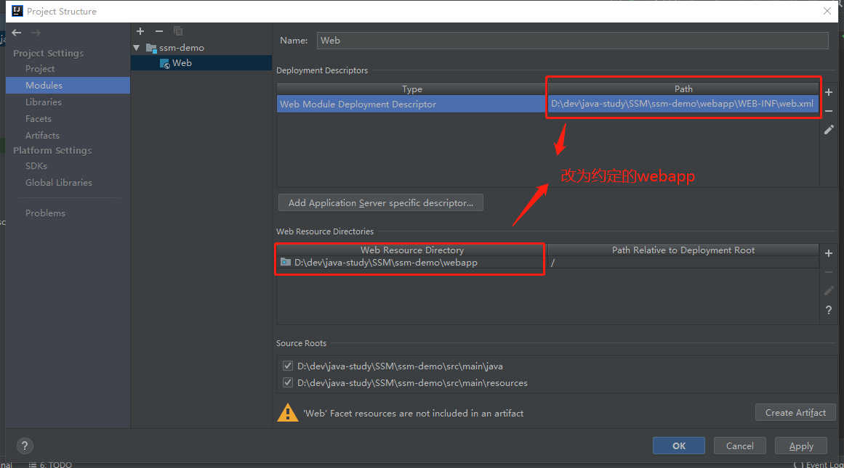Click the Create Artifact button
The height and width of the screenshot is (468, 844).
click(x=795, y=413)
